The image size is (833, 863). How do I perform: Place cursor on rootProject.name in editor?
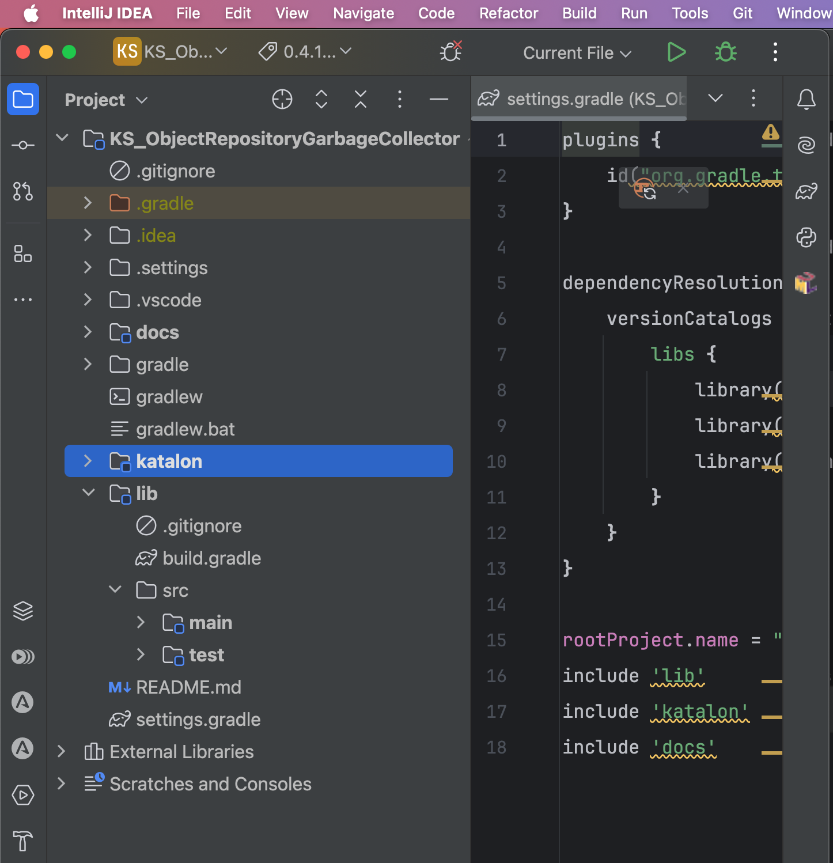(x=650, y=640)
